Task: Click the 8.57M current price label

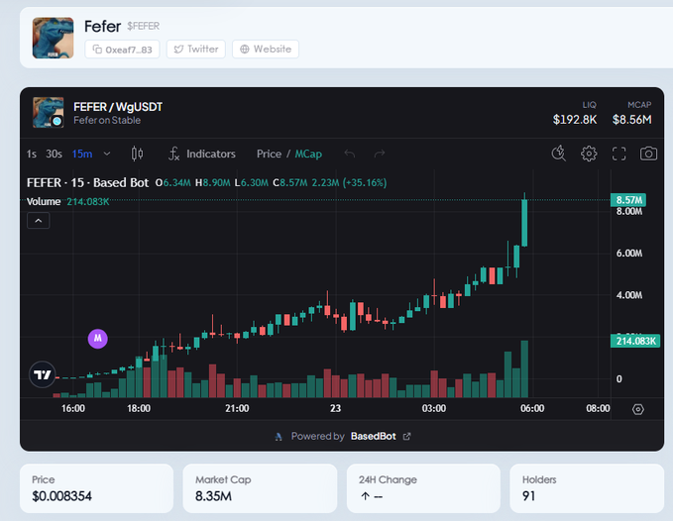Action: point(628,200)
